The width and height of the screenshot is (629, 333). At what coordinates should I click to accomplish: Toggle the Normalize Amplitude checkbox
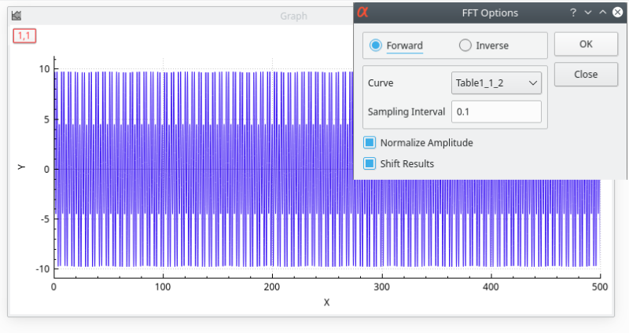370,143
